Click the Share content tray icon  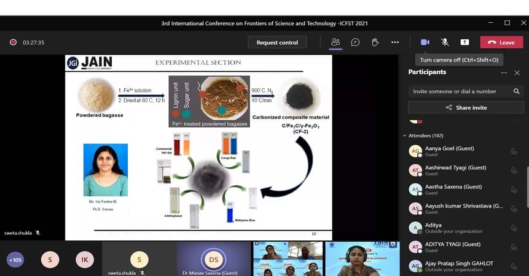[x=464, y=42]
